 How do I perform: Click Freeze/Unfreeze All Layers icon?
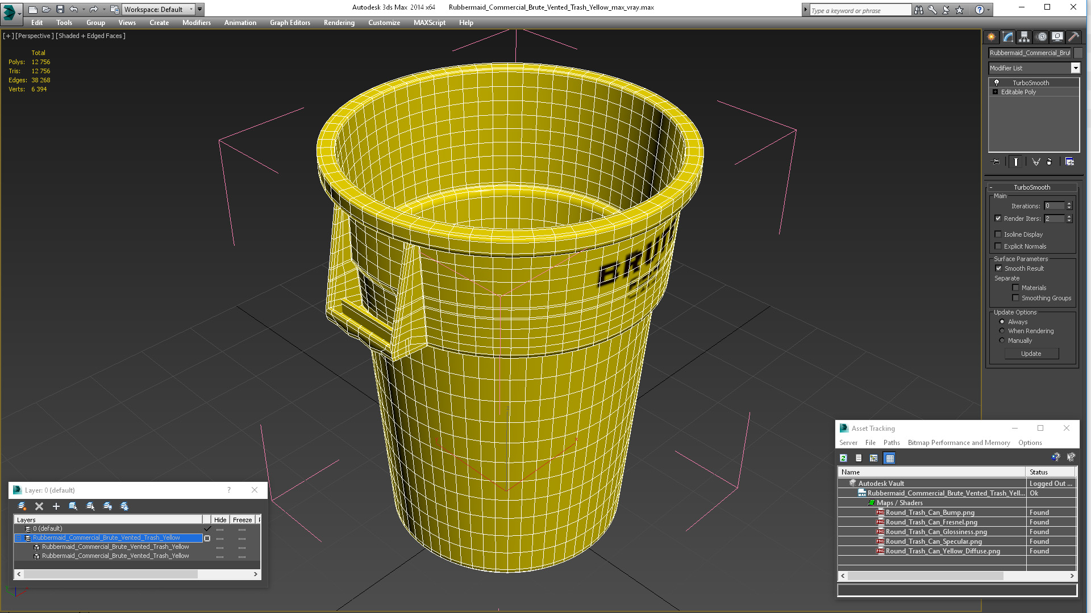click(x=124, y=506)
